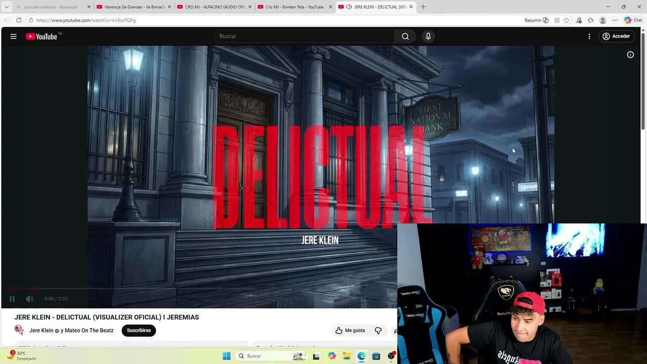Like the video with Me gusta

coord(350,331)
